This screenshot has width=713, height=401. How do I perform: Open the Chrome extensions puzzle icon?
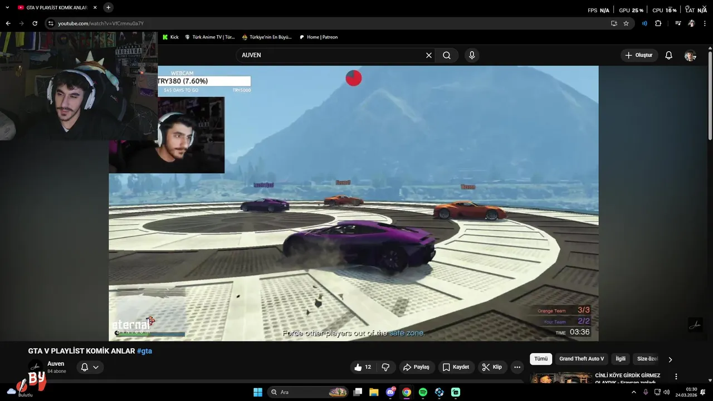(658, 23)
